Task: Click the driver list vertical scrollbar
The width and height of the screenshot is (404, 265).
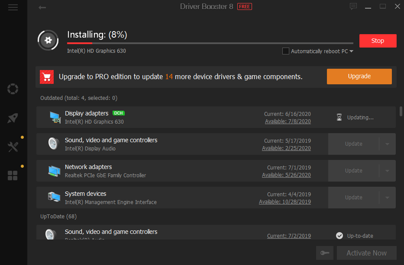Action: pos(401,111)
